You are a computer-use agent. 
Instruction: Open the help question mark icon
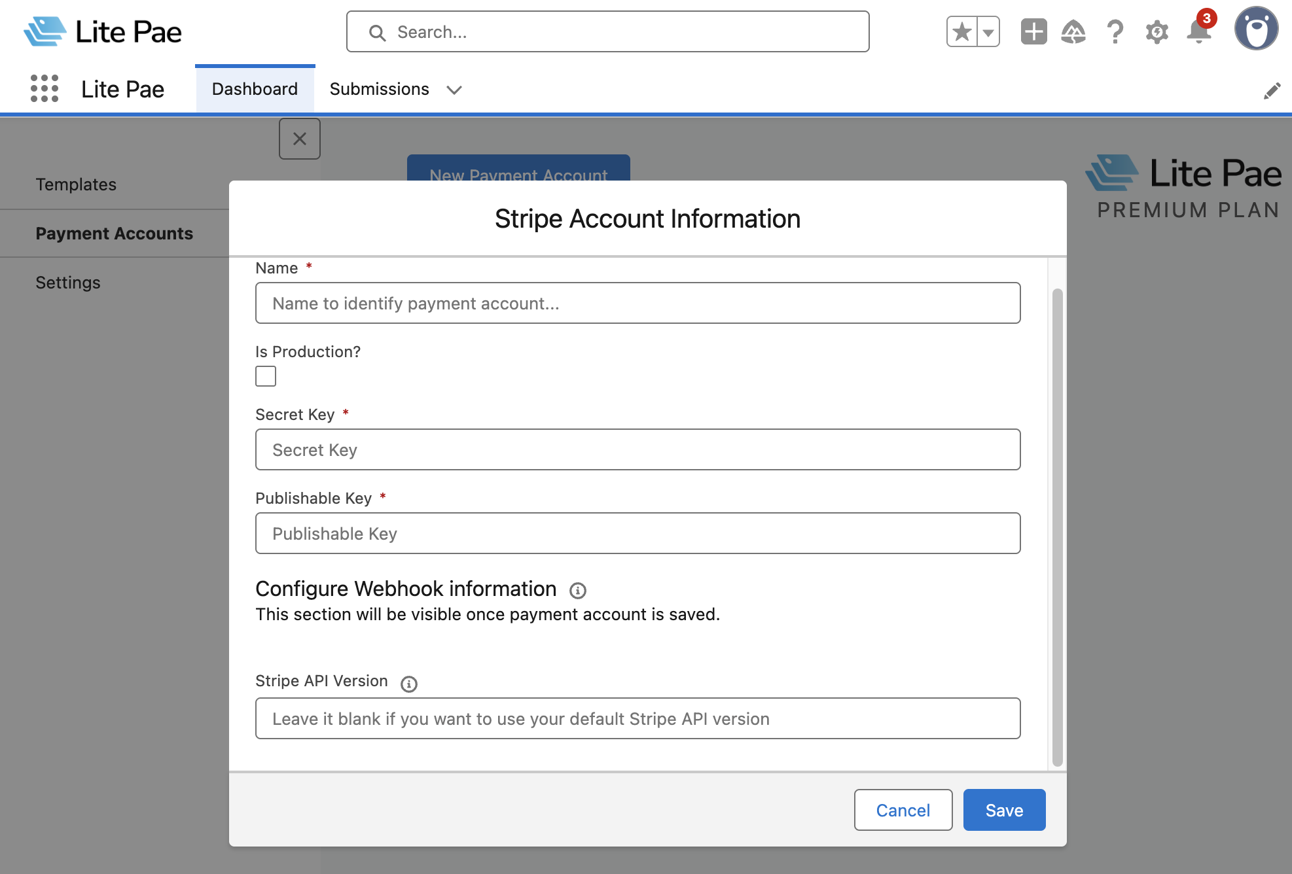coord(1115,32)
